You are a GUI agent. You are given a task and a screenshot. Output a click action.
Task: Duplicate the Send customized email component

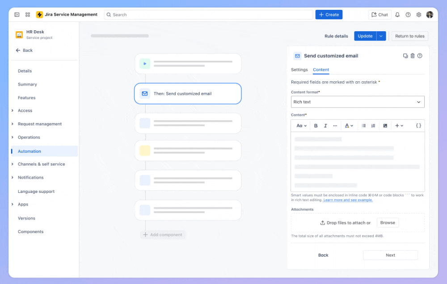(405, 56)
